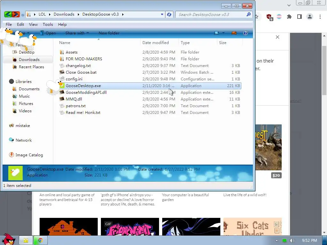Click the LOL breadcrumb segment
Screen dimensions: 327x245
point(42,14)
